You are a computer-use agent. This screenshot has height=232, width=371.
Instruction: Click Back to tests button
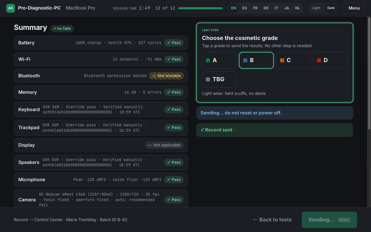click(272, 220)
